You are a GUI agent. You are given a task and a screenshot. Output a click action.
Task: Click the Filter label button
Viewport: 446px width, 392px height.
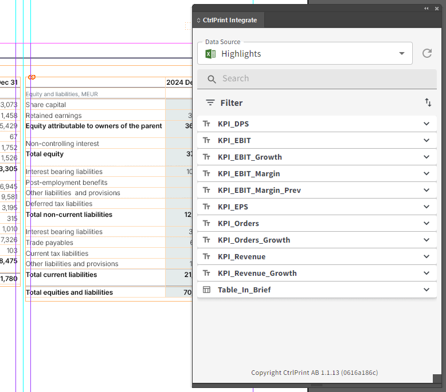click(x=231, y=103)
